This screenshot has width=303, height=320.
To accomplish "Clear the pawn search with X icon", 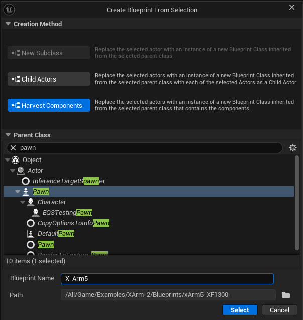I will click(14, 148).
